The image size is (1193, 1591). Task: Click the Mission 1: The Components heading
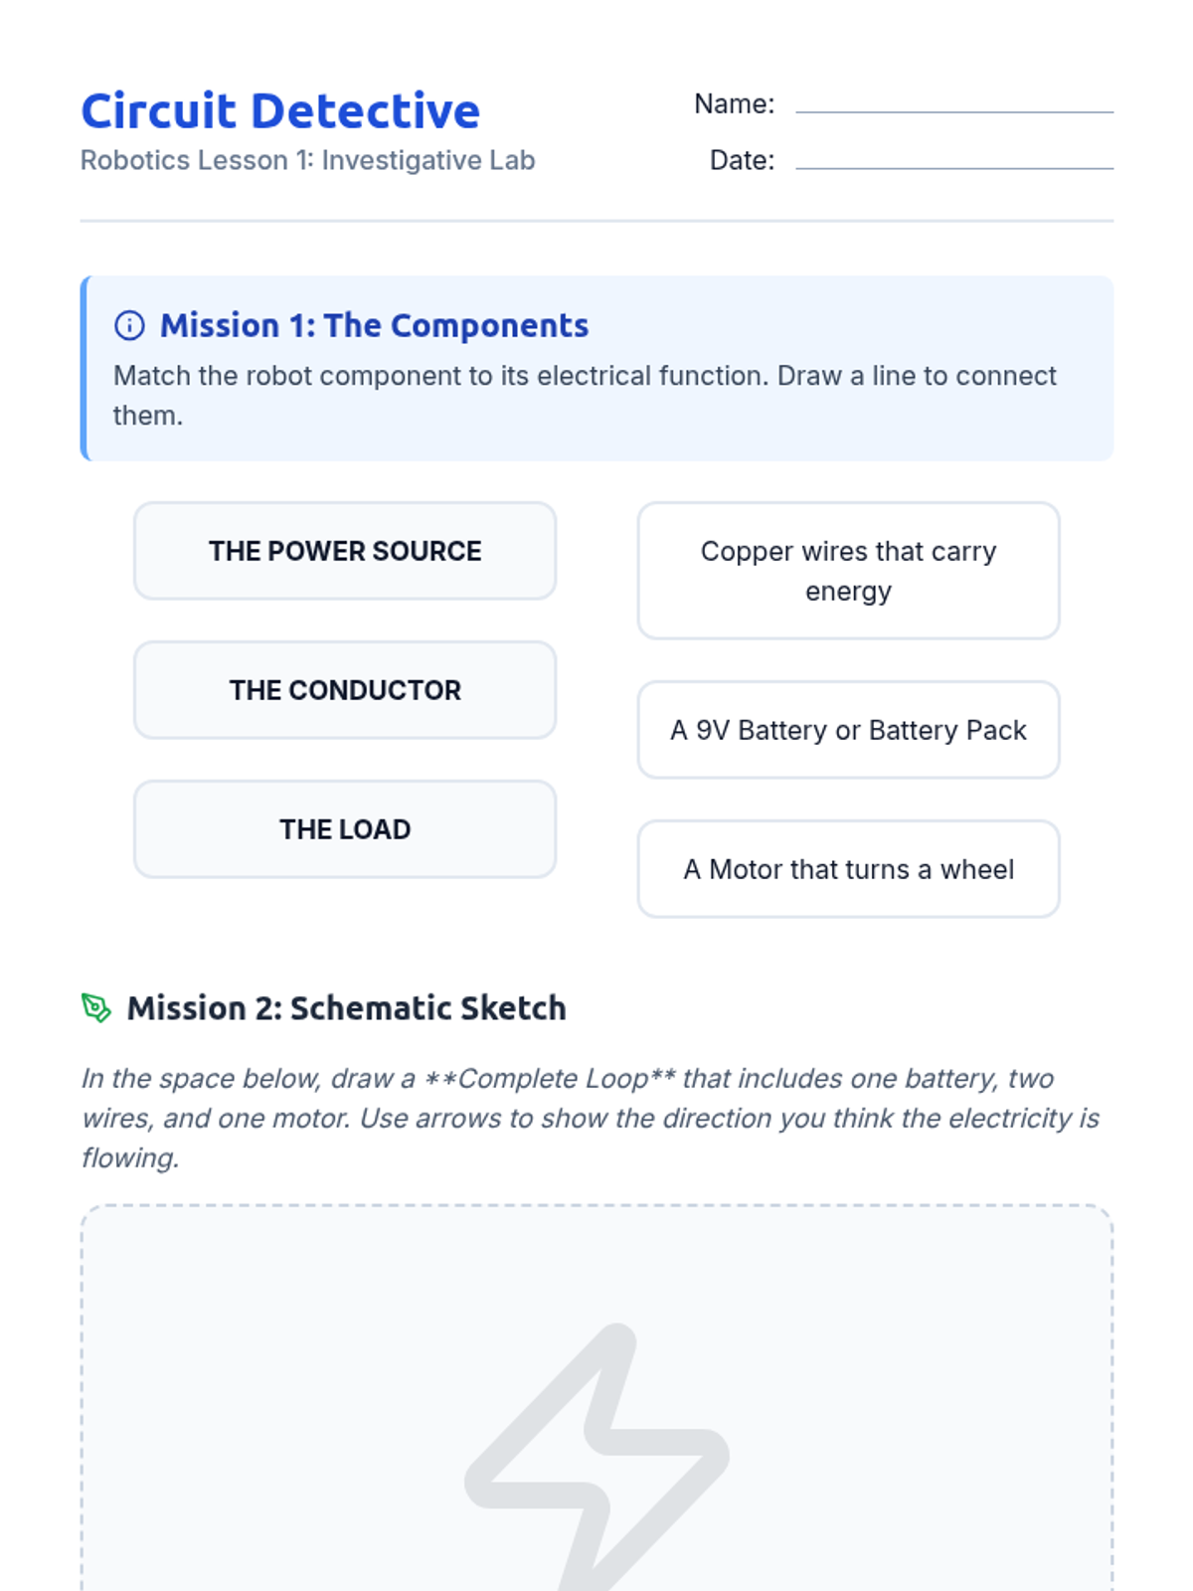(x=374, y=325)
